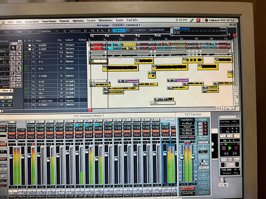This screenshot has height=199, width=266.
Task: Toggle the Punch Out button on the transport
Action: tap(236, 136)
